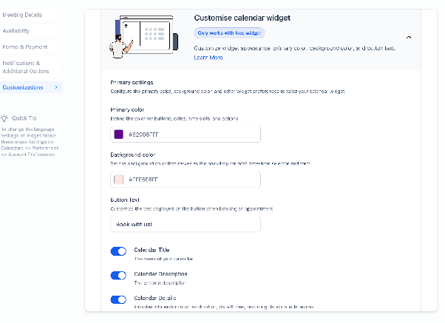Open the pink background color swatch
445x323 pixels.
[x=118, y=180]
